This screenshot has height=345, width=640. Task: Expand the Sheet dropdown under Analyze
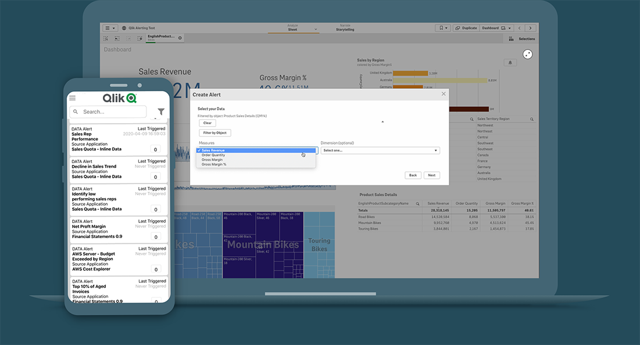pos(315,29)
